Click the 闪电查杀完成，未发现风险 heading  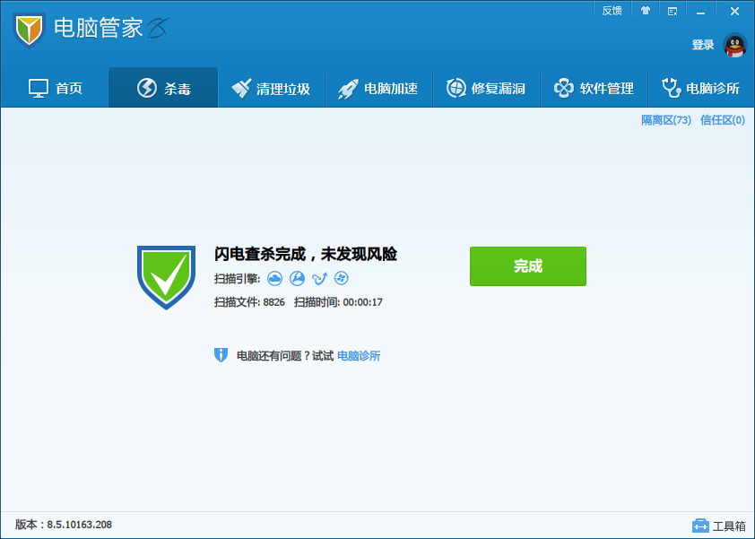tap(305, 254)
